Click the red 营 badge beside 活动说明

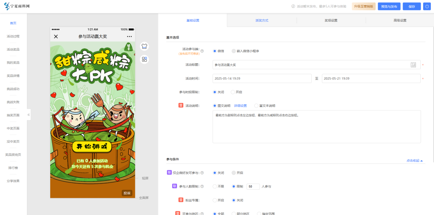[x=181, y=105]
